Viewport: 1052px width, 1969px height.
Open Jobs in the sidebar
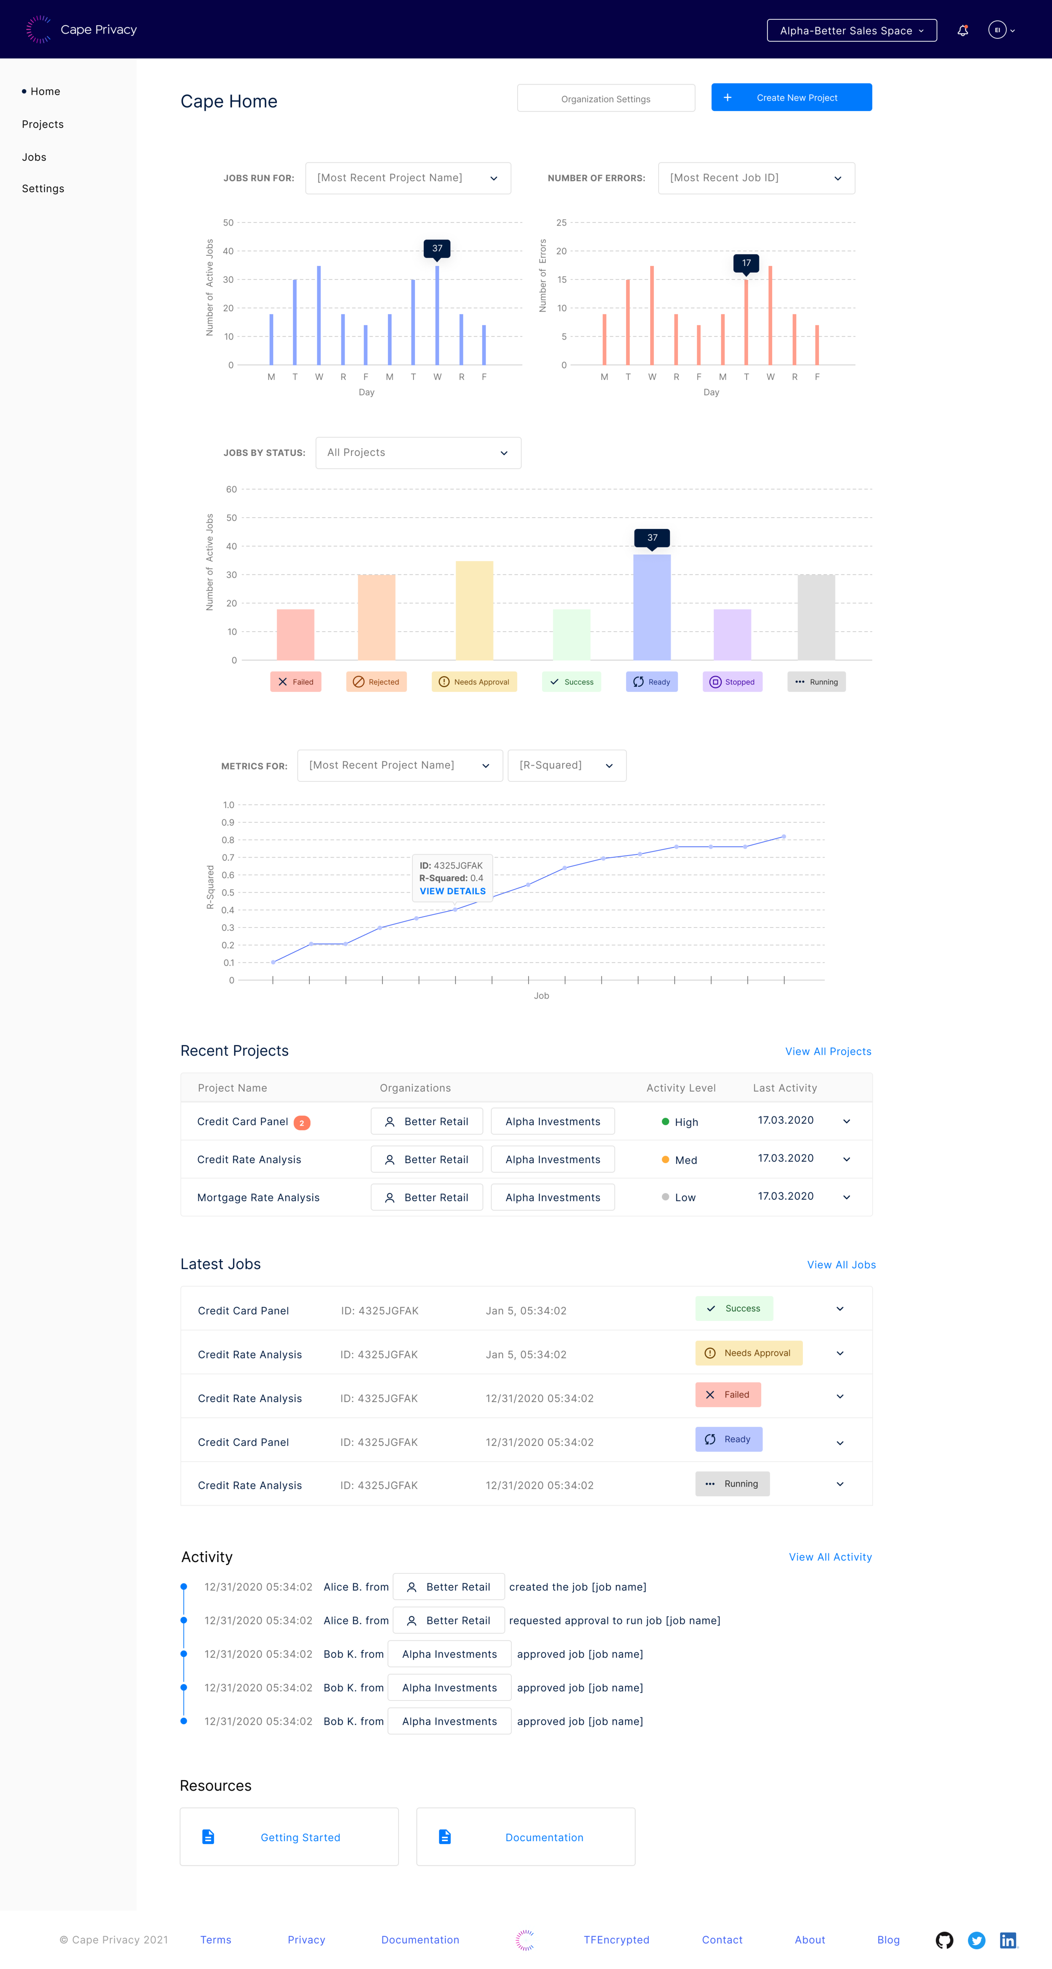pos(35,157)
